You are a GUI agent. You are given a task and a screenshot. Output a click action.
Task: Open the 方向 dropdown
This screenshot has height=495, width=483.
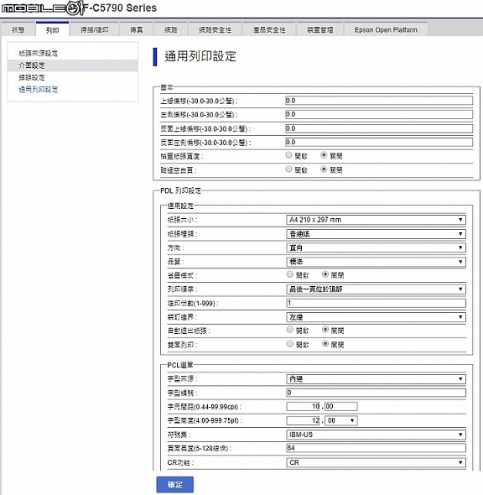pyautogui.click(x=376, y=247)
